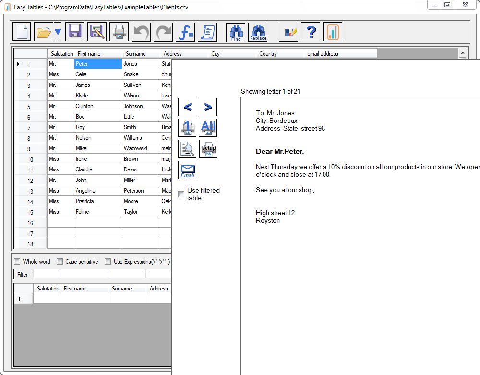480x375 pixels.
Task: Click the row 5 header
Action: pyautogui.click(x=30, y=107)
